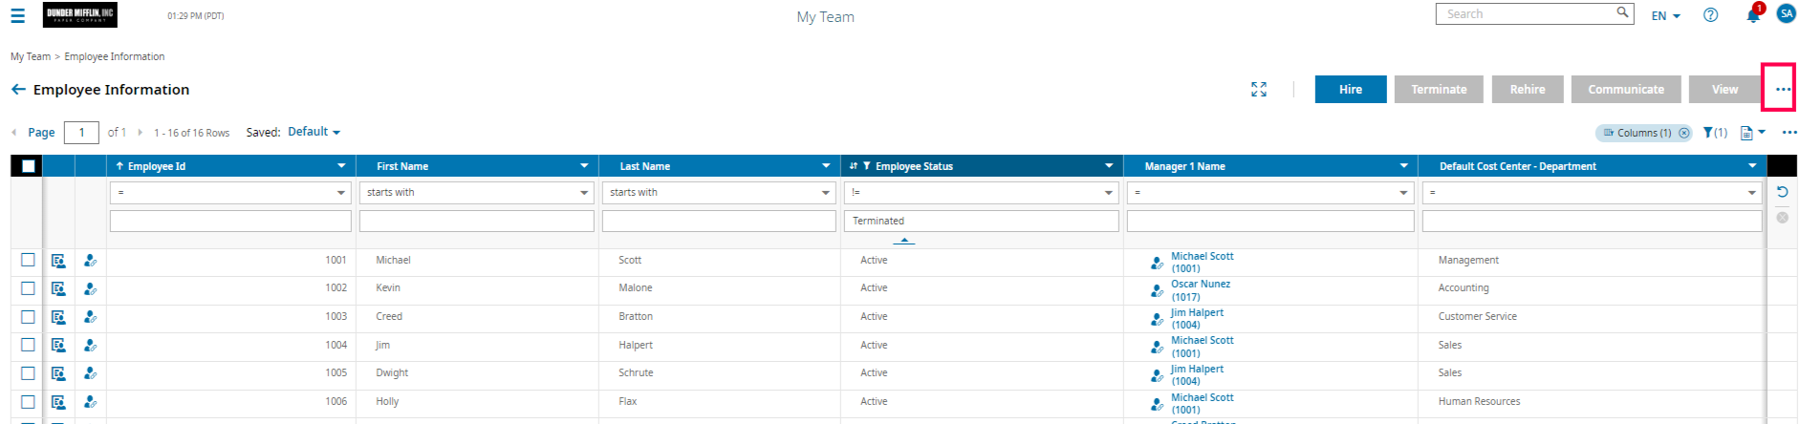Click the Last Name filter text field

719,222
